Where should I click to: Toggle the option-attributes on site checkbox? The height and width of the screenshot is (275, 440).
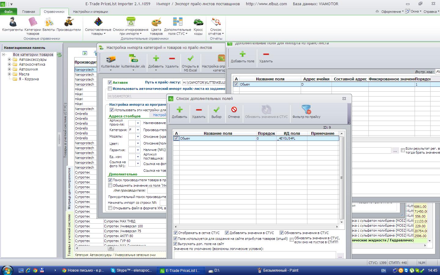pyautogui.click(x=175, y=238)
